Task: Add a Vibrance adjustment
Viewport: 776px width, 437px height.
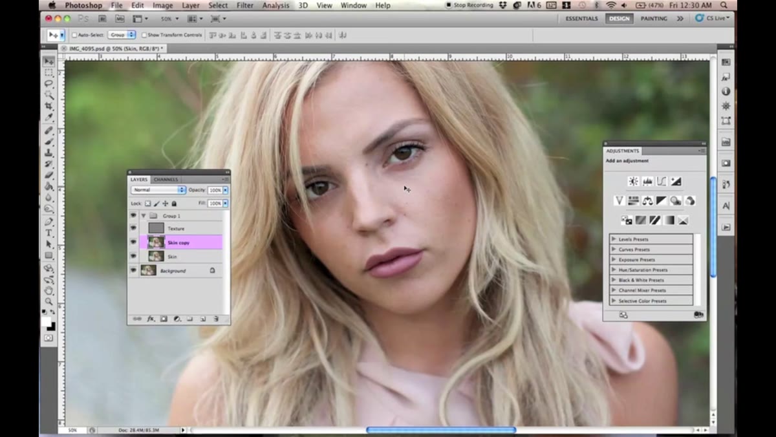Action: coord(620,201)
